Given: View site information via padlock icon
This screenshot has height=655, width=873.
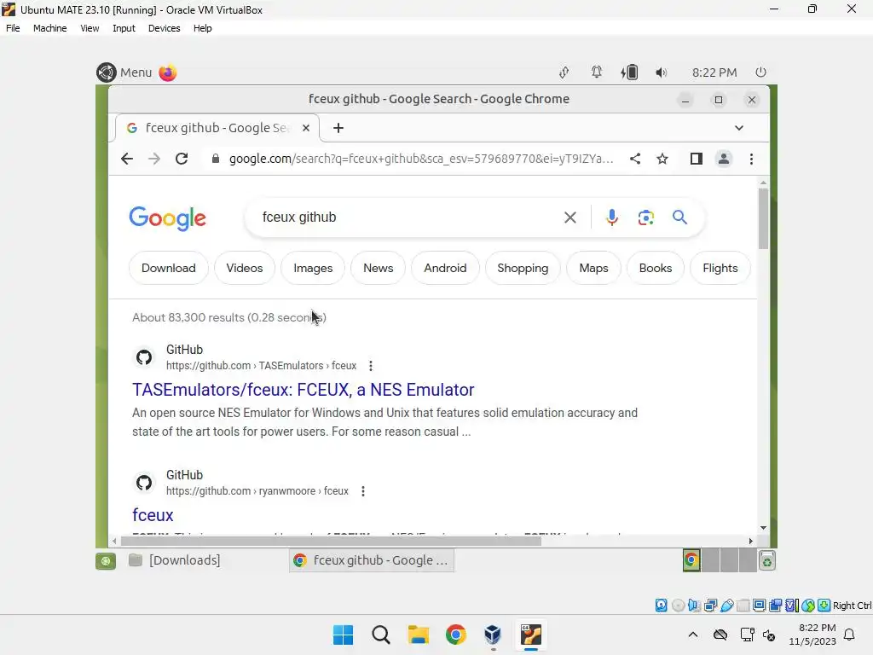Looking at the screenshot, I should click(216, 159).
